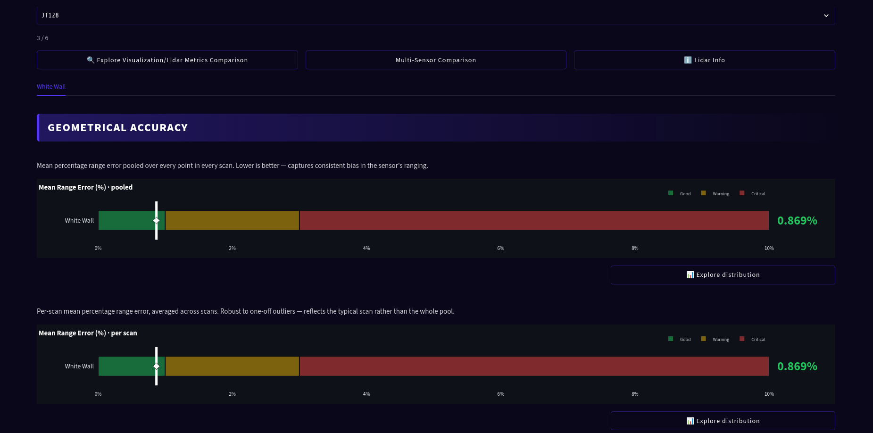The image size is (873, 433).
Task: Click the Good legend swatch in pooled chart
Action: click(x=671, y=193)
